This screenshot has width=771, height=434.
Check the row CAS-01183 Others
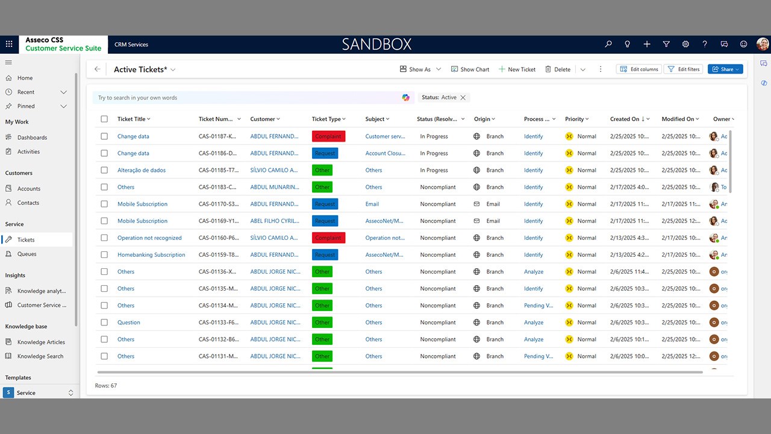(x=104, y=187)
